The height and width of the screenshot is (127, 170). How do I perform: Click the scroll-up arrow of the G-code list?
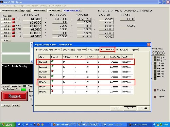click(32, 44)
